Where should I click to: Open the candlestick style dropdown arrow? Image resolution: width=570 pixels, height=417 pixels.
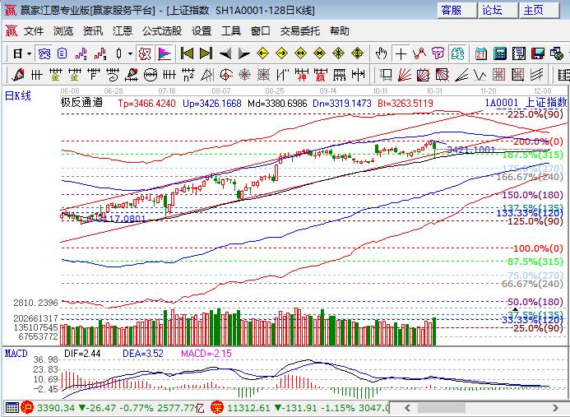pyautogui.click(x=130, y=53)
